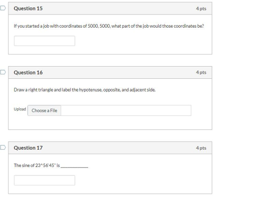Click the empty file name field beside Choose a File

(126, 110)
